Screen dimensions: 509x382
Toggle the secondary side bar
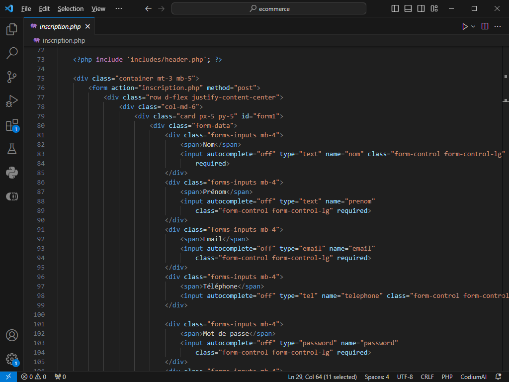tap(421, 8)
